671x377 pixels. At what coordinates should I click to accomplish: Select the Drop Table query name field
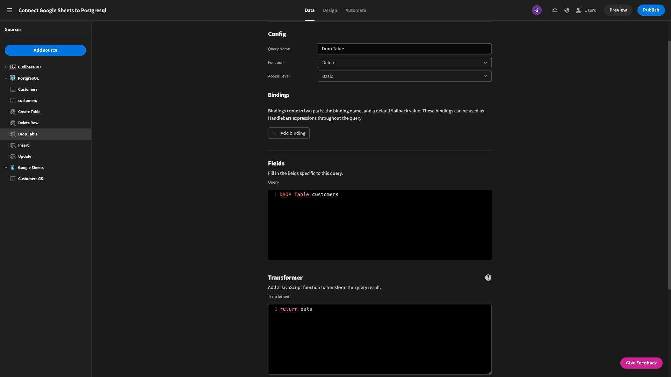405,49
